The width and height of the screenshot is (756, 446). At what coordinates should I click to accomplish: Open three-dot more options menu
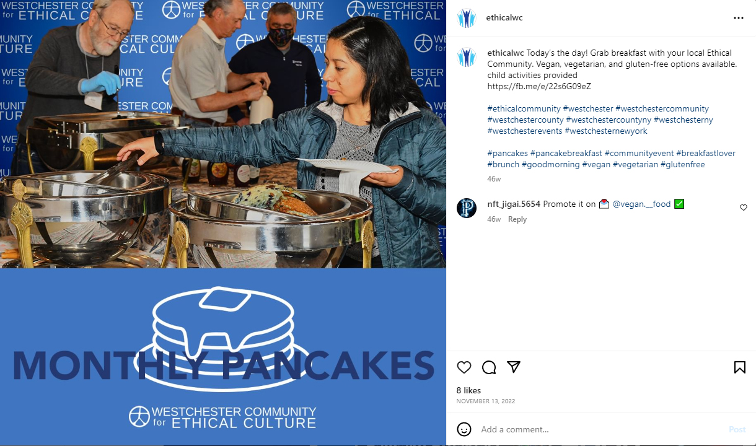click(739, 18)
